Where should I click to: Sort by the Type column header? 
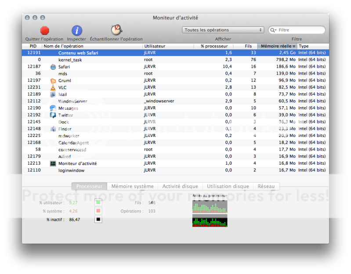click(313, 46)
